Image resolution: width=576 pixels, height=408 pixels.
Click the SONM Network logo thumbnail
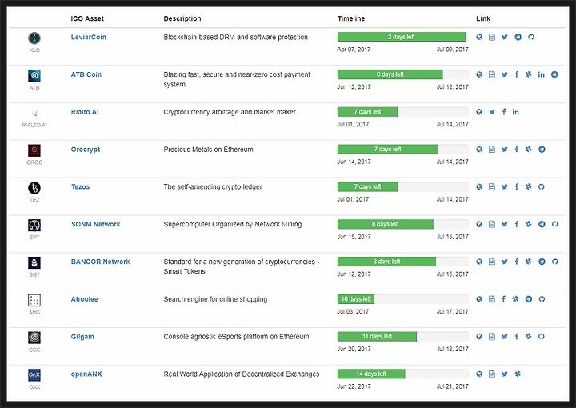pos(34,225)
